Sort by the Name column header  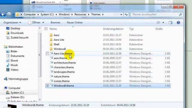53,29
